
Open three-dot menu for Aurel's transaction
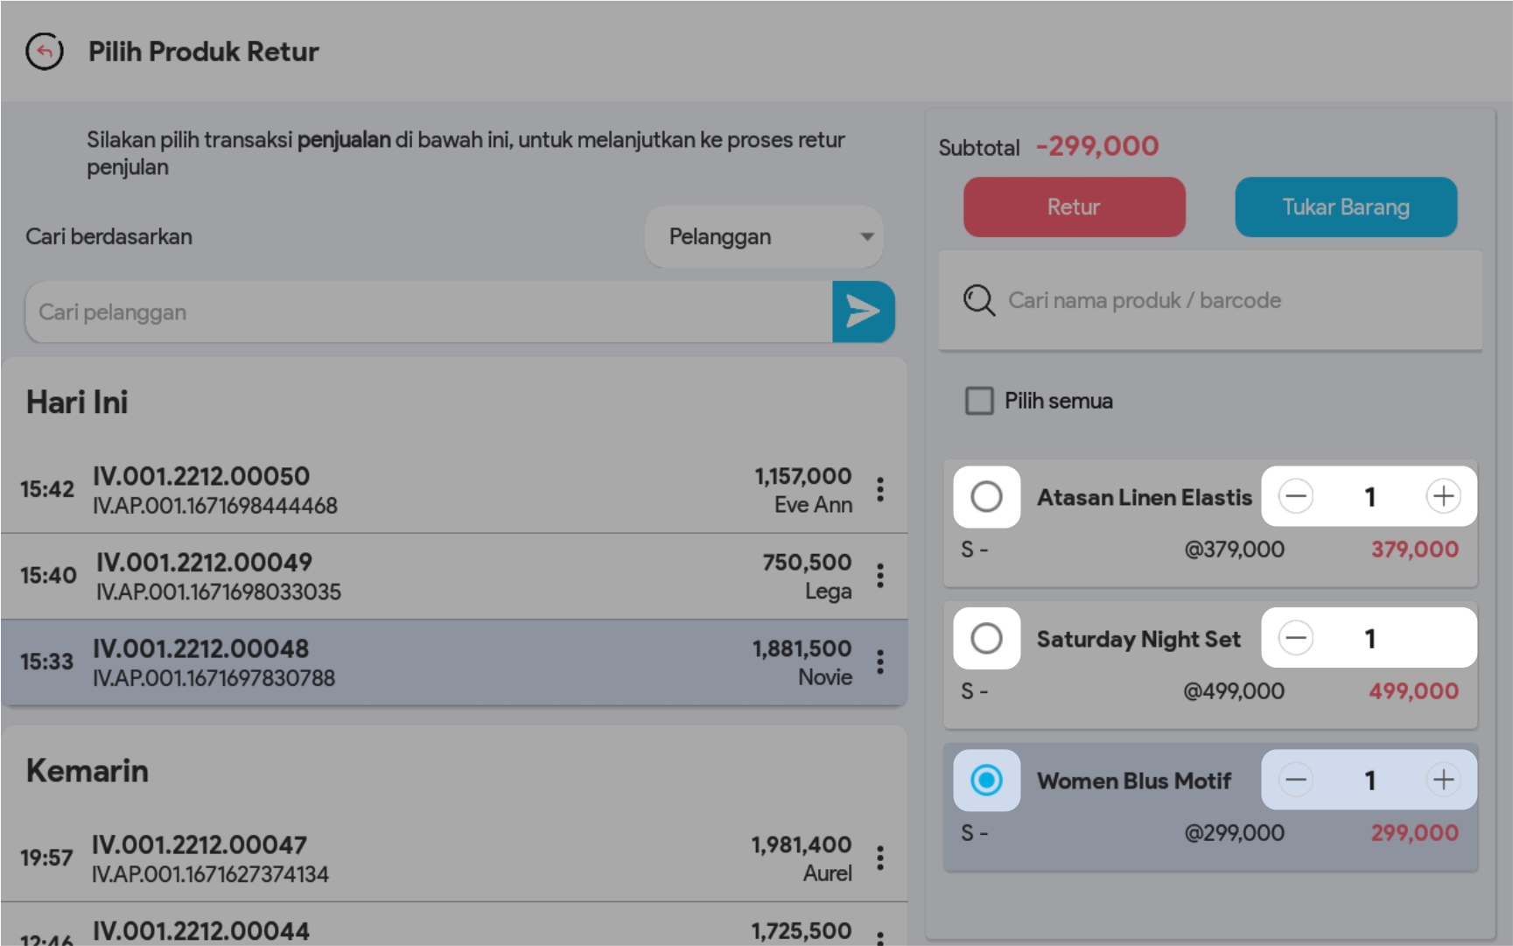pos(880,858)
